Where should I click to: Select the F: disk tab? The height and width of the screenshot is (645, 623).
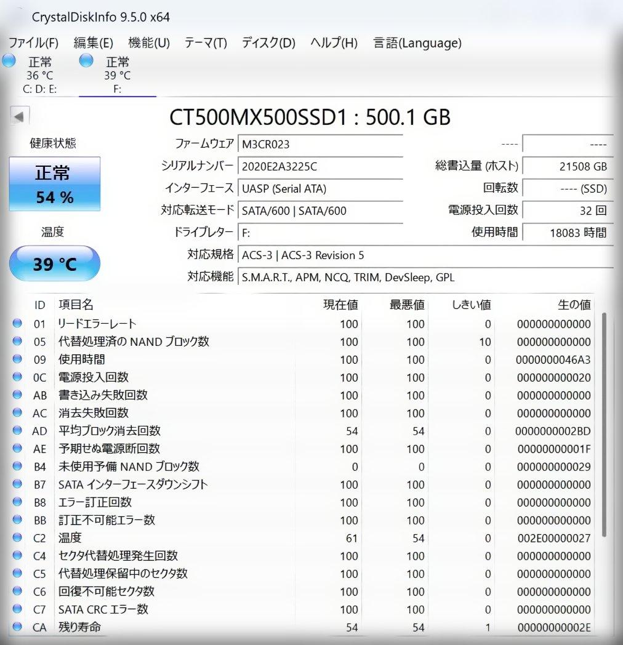(118, 75)
